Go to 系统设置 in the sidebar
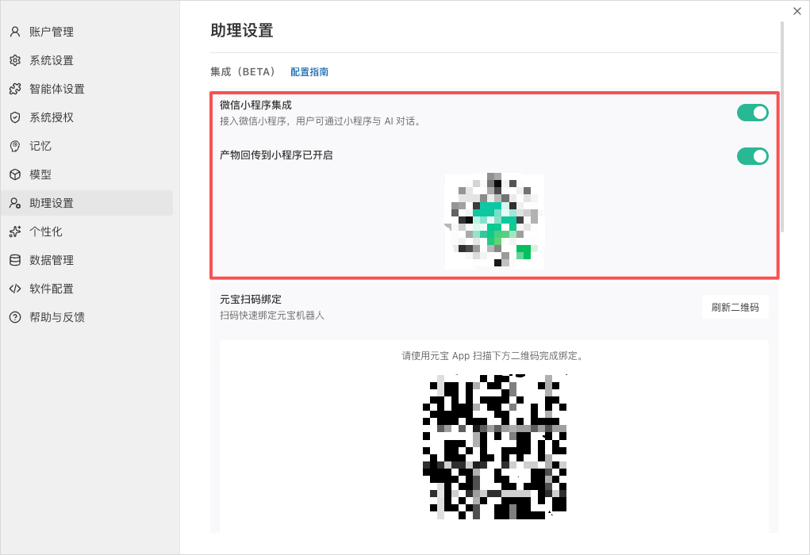 86,60
